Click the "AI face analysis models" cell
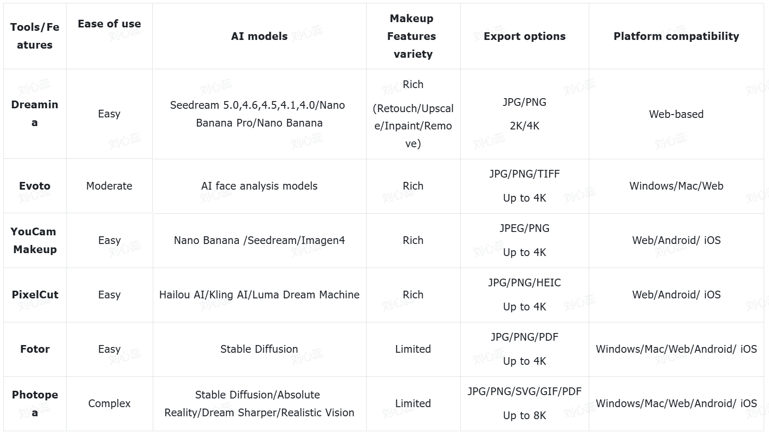Image resolution: width=769 pixels, height=436 pixels. 259,186
